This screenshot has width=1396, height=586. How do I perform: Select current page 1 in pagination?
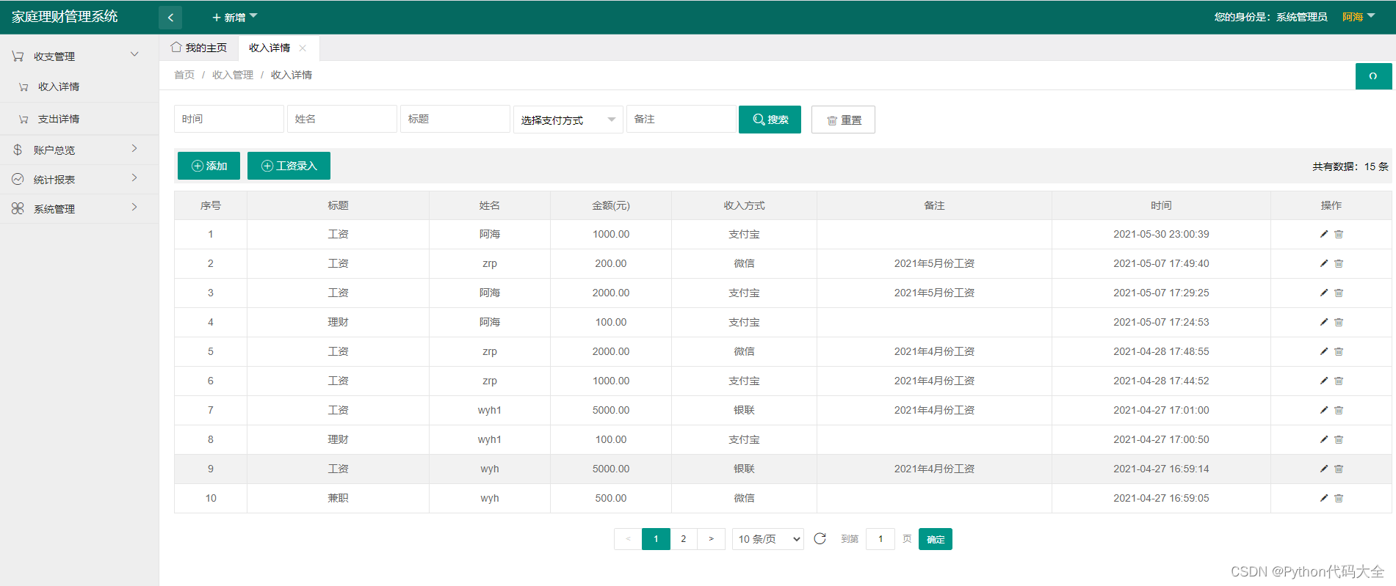point(656,539)
